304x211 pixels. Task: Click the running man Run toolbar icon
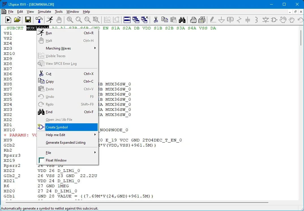click(50, 20)
